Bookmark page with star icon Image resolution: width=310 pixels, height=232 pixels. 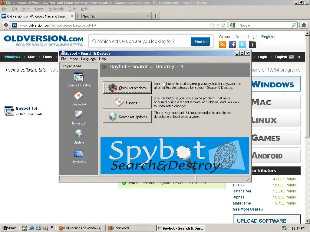212,25
